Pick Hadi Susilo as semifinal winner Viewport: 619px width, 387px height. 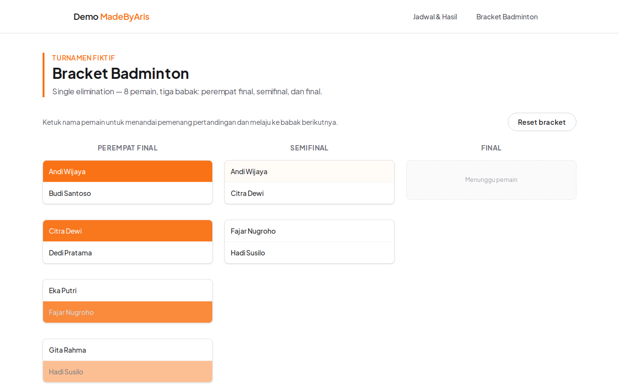tap(309, 253)
